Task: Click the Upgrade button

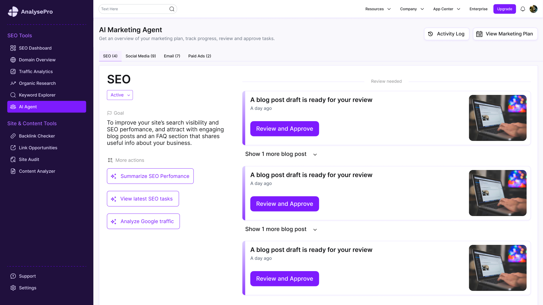Action: point(505,9)
